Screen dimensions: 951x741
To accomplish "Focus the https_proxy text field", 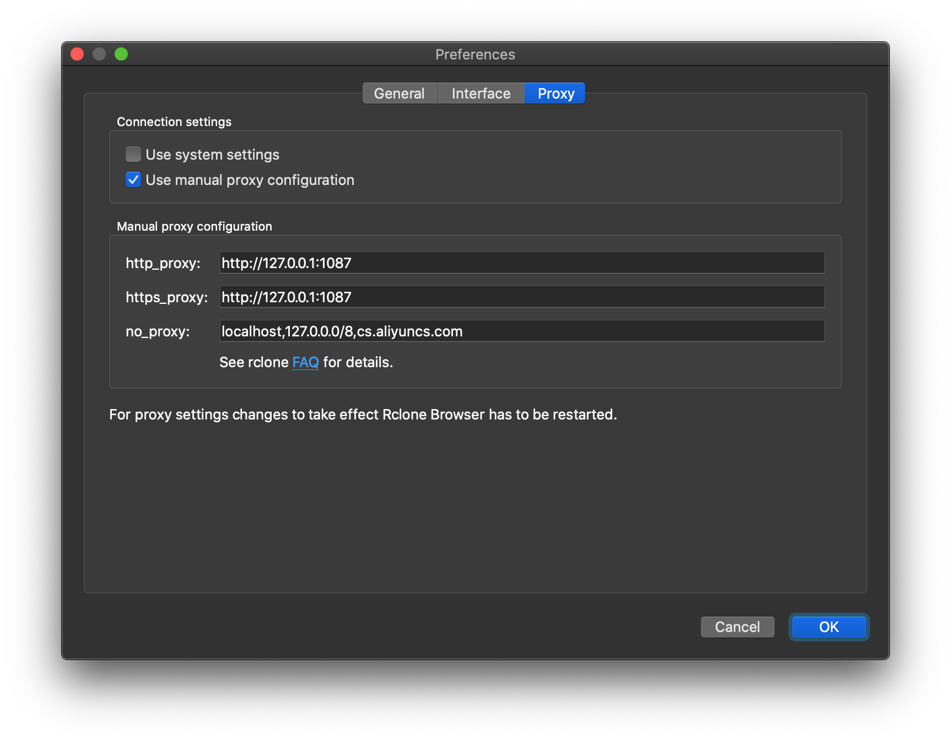I will tap(521, 297).
